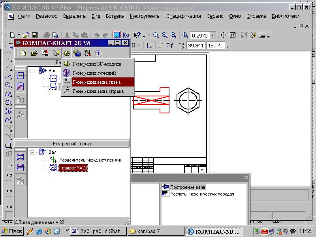
Task: Click the zoom window magnifier icon
Action: pos(156,35)
